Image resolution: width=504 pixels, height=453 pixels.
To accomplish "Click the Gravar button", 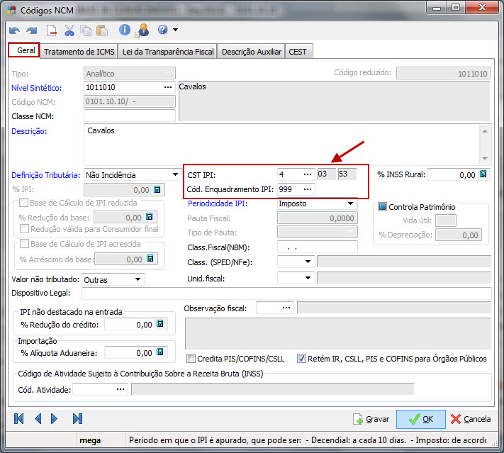I will click(371, 419).
